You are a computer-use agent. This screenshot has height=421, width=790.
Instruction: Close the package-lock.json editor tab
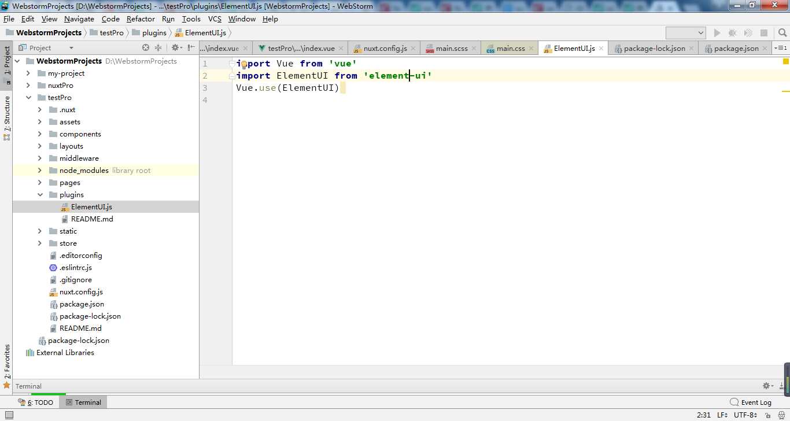click(x=692, y=49)
